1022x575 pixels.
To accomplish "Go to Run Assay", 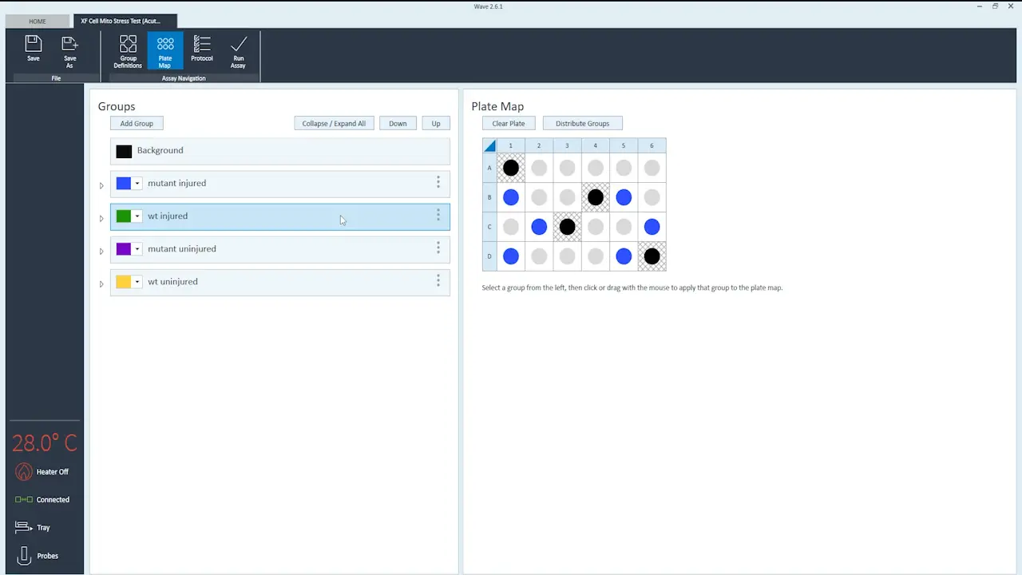I will click(x=238, y=51).
